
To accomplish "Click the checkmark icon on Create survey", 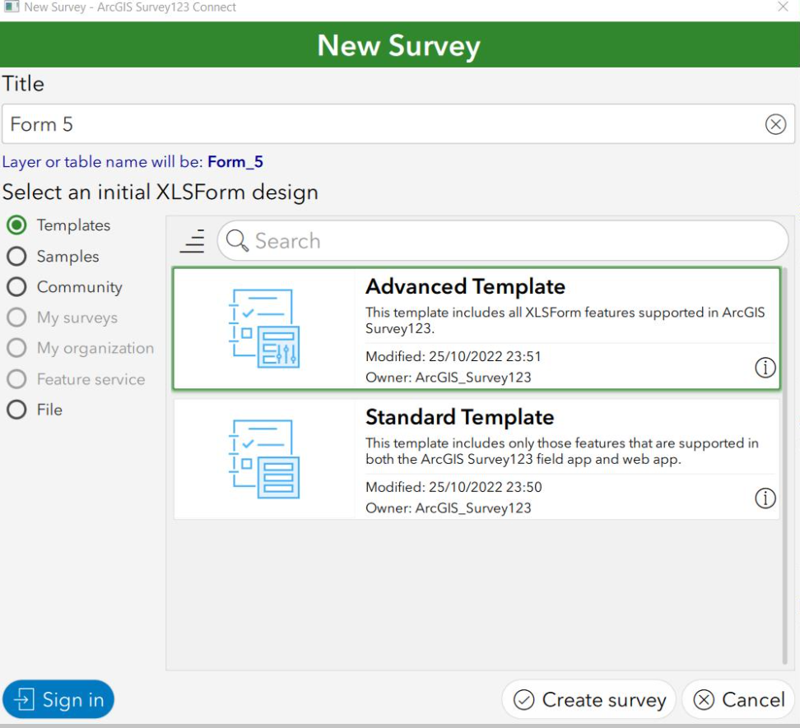I will click(x=524, y=699).
